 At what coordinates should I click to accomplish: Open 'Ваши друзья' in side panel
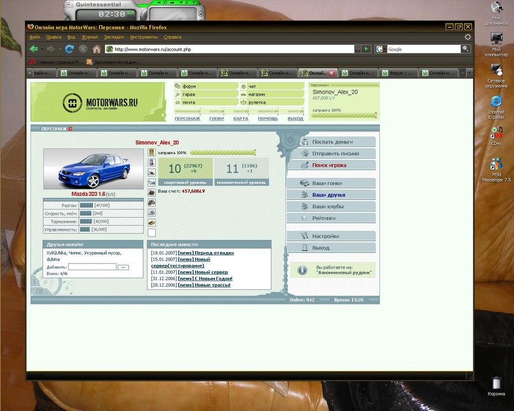coord(331,194)
